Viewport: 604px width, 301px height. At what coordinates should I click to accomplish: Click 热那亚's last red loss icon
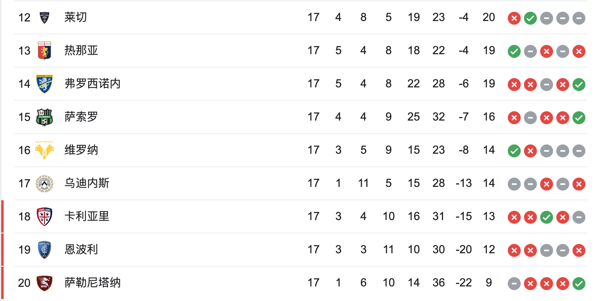[x=579, y=51]
